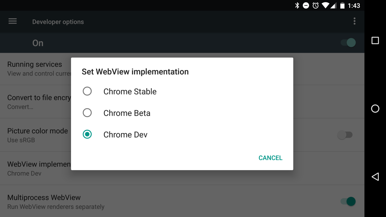Open the three-dot overflow menu
This screenshot has width=386, height=217.
[x=354, y=21]
